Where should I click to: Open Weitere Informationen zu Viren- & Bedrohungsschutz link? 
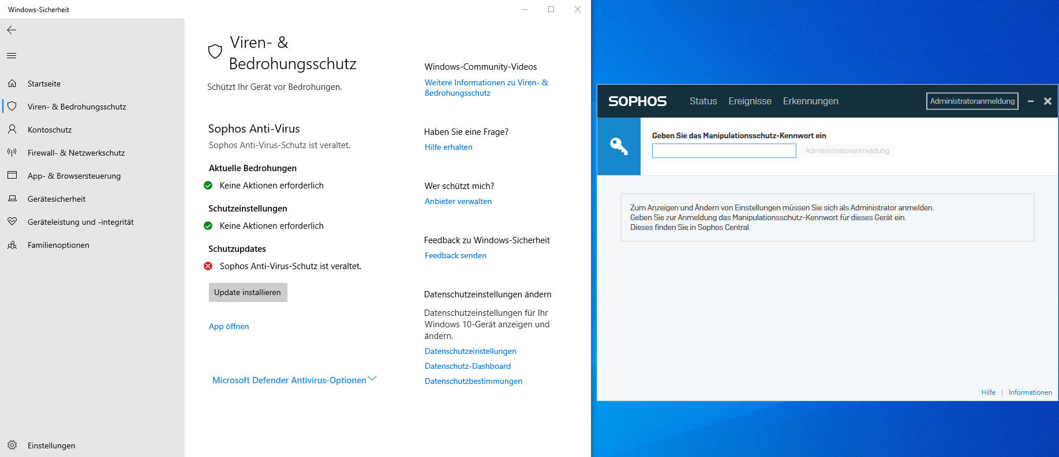[x=487, y=88]
